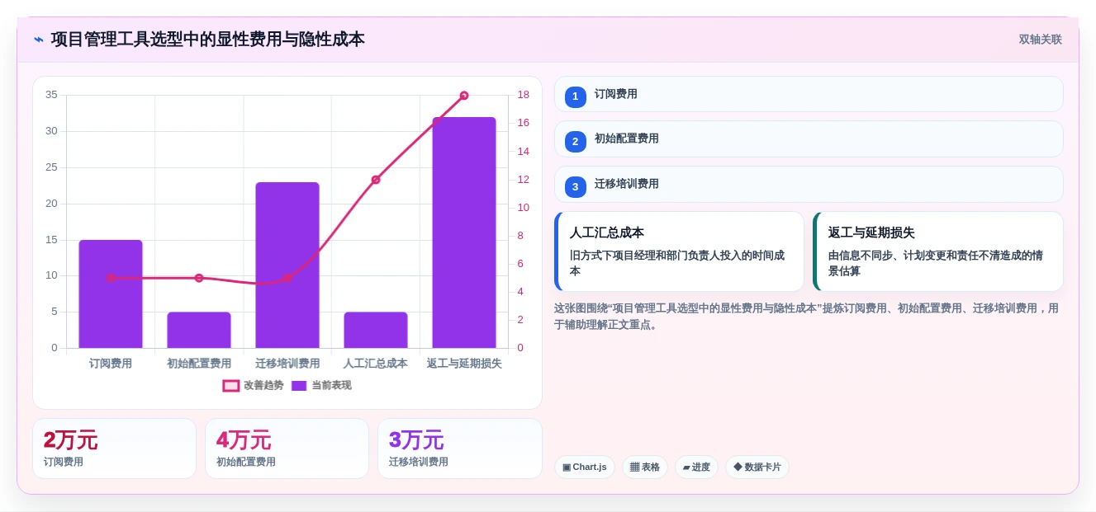This screenshot has width=1096, height=512.
Task: Click the pink 改善趋势 legend swatch
Action: [231, 386]
